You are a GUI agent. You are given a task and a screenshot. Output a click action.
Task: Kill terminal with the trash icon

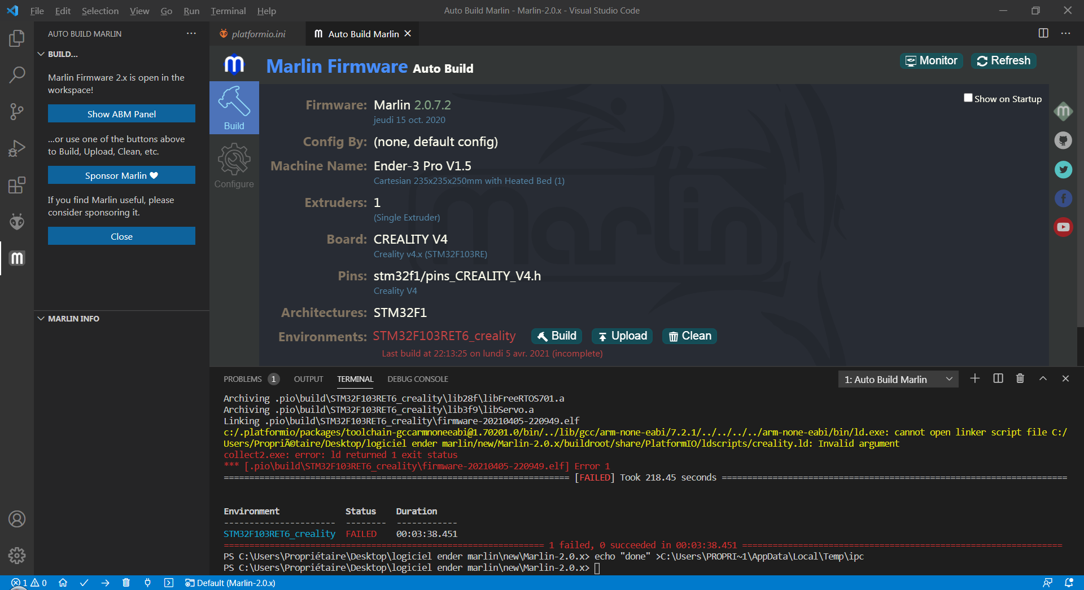pyautogui.click(x=1020, y=379)
